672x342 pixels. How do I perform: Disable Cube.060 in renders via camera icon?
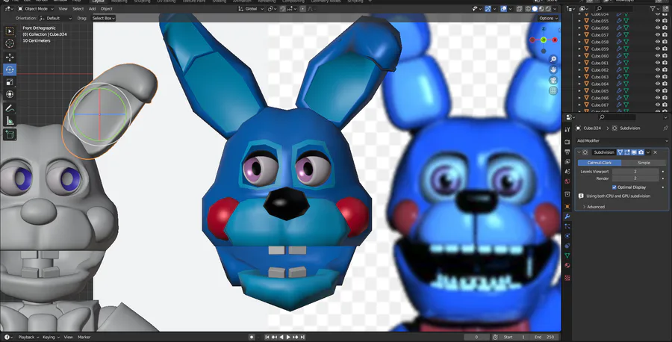[x=665, y=56]
